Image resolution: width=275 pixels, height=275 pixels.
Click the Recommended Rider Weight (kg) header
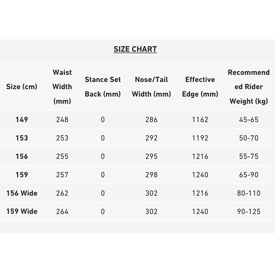[249, 87]
